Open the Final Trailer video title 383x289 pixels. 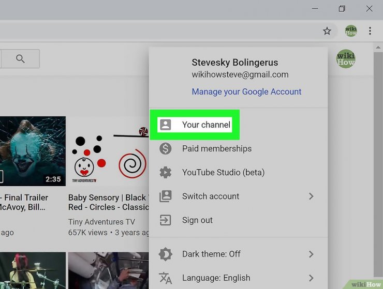(x=24, y=202)
